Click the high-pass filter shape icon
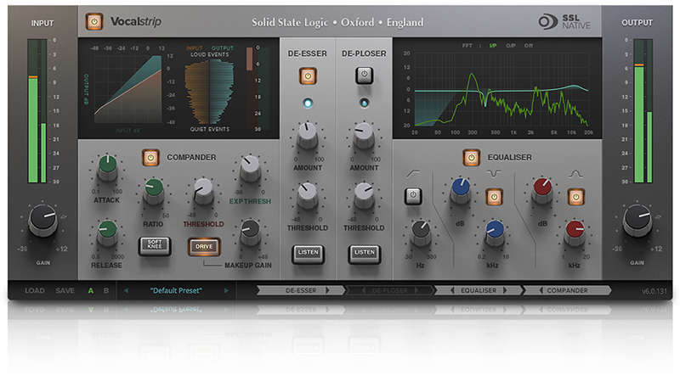The width and height of the screenshot is (680, 392). (x=413, y=174)
